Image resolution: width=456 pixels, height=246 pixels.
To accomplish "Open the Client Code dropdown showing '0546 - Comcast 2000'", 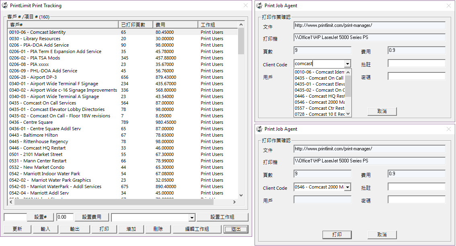I will tap(347, 187).
